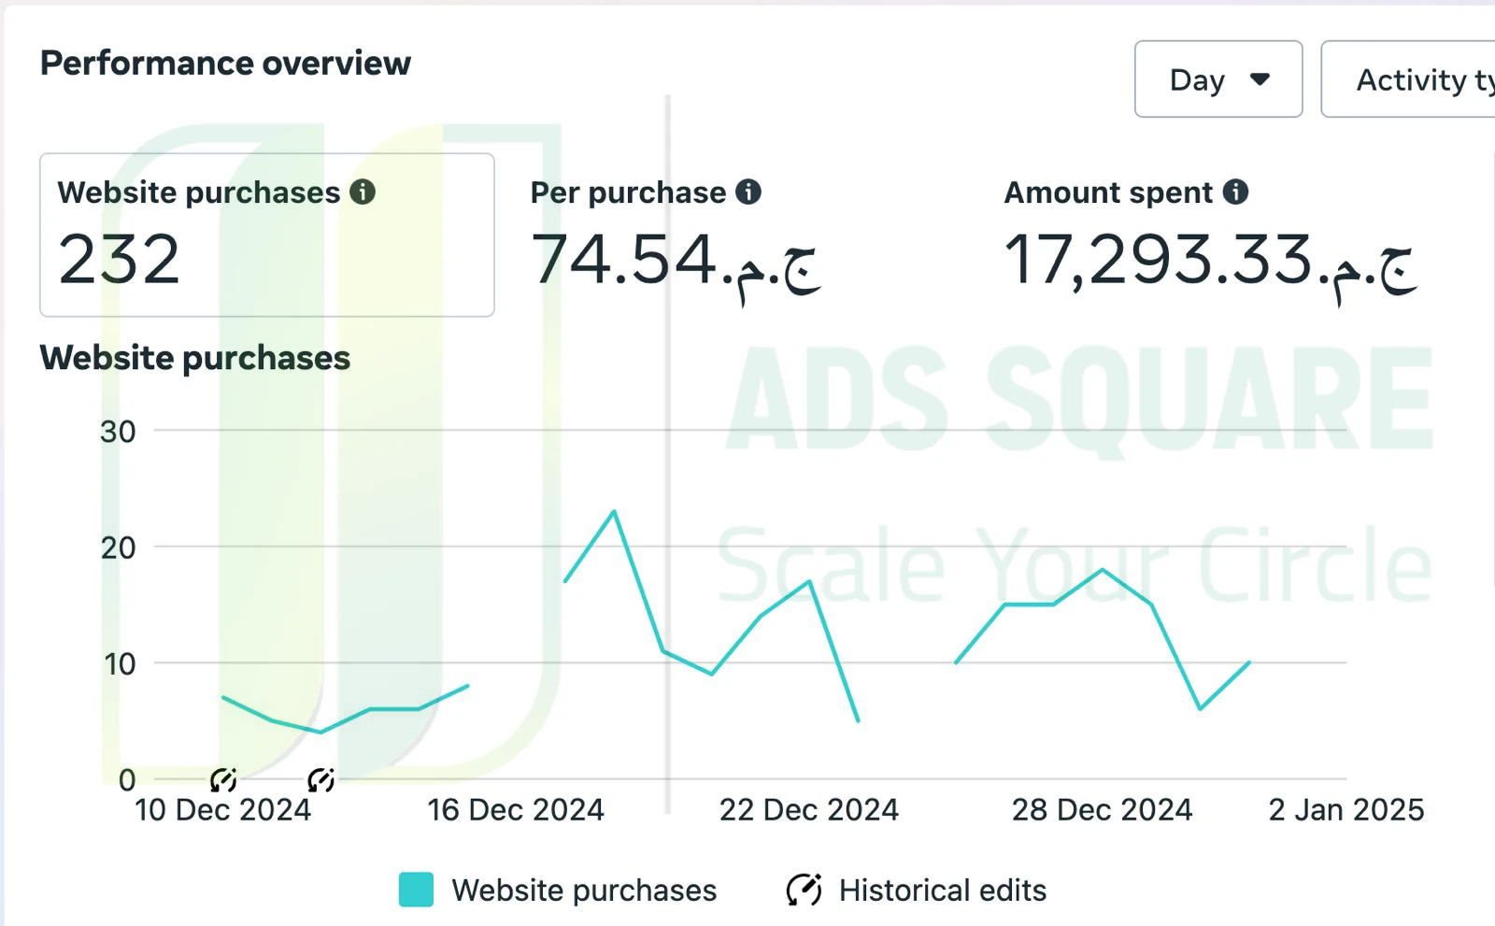Click the Website purchases info icon
This screenshot has height=926, width=1495.
[x=363, y=192]
